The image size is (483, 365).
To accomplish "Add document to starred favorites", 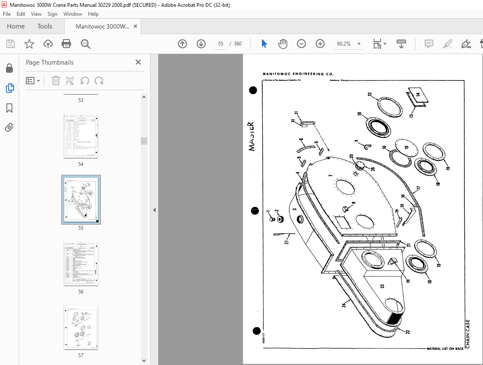I will tap(29, 44).
